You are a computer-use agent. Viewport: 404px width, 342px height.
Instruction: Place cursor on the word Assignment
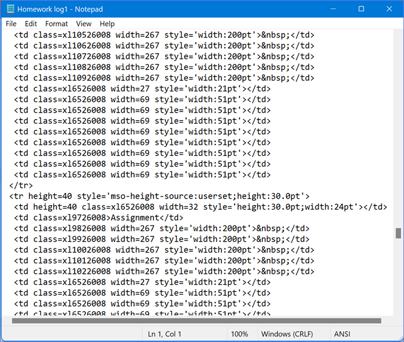click(x=134, y=218)
